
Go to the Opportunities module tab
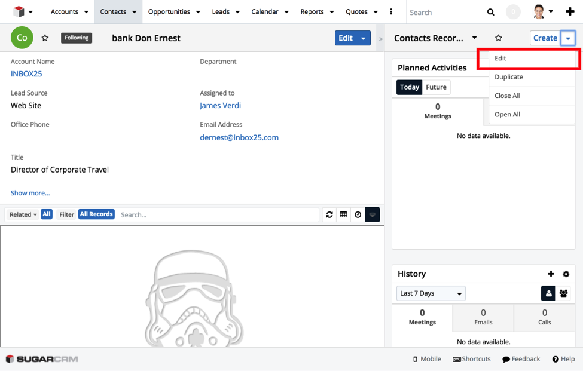tap(169, 12)
